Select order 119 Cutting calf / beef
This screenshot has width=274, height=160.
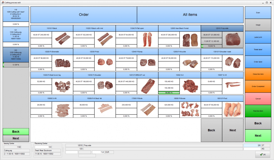coord(16,14)
